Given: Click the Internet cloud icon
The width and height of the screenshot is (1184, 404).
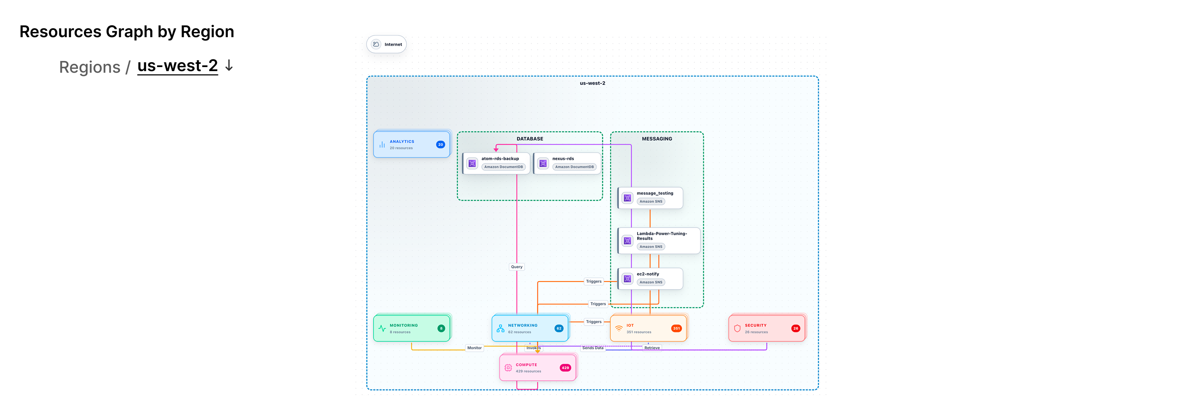Looking at the screenshot, I should pos(376,44).
